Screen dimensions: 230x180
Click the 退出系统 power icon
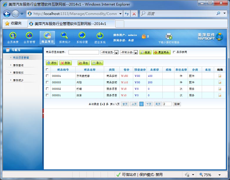(100, 36)
